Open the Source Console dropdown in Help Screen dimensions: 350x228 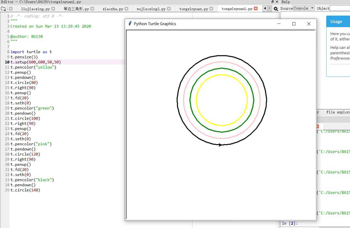pyautogui.click(x=304, y=8)
